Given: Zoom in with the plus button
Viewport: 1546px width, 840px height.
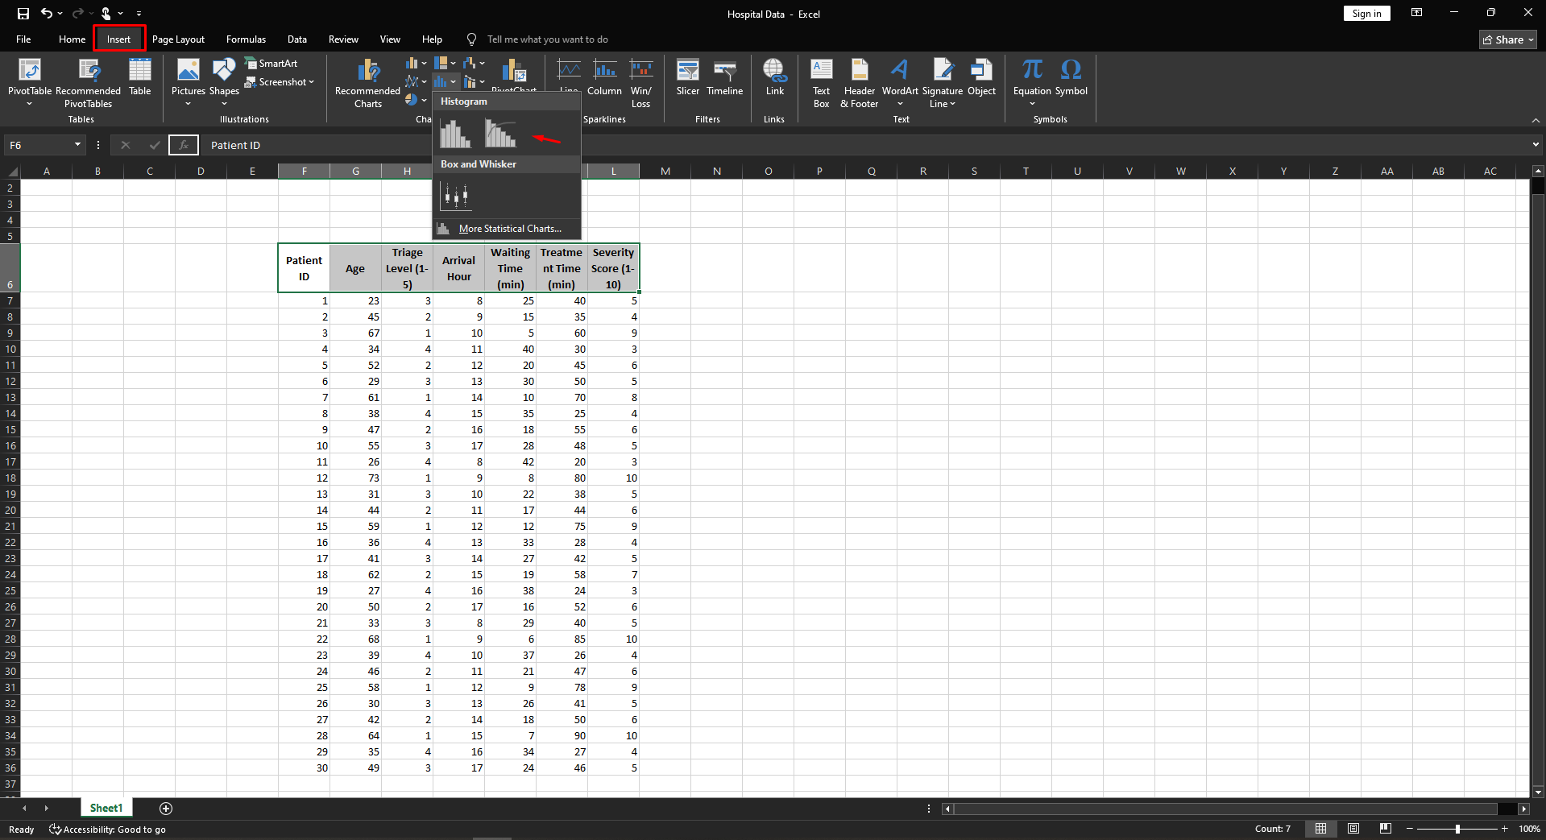Looking at the screenshot, I should pos(1504,829).
